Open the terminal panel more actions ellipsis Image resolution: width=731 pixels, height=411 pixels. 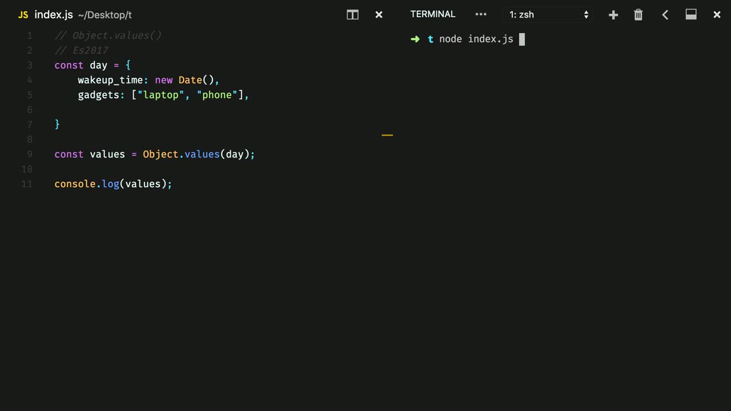click(x=481, y=14)
